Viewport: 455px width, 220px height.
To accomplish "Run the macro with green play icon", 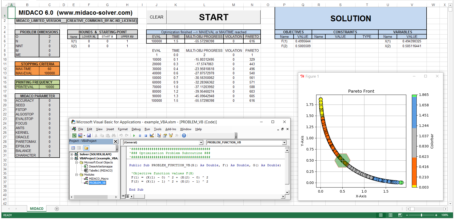I will [134, 136].
